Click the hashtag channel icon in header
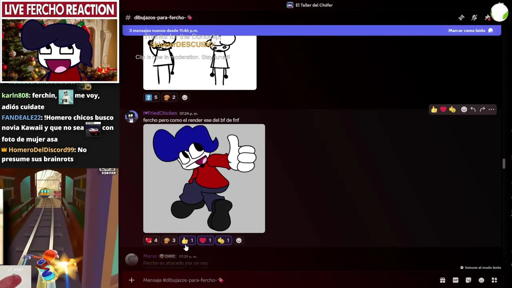512x288 pixels. (128, 18)
